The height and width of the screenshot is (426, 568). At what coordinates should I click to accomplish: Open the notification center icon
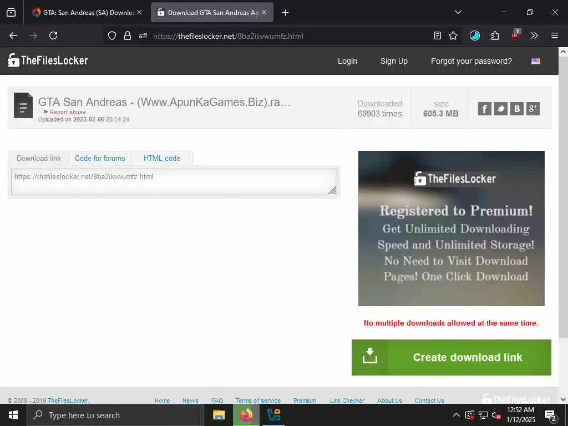551,415
